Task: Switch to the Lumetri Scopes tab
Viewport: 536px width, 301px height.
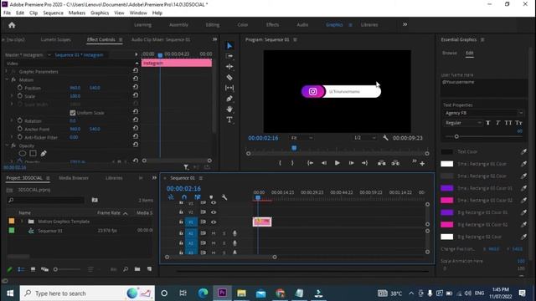Action: coord(56,39)
